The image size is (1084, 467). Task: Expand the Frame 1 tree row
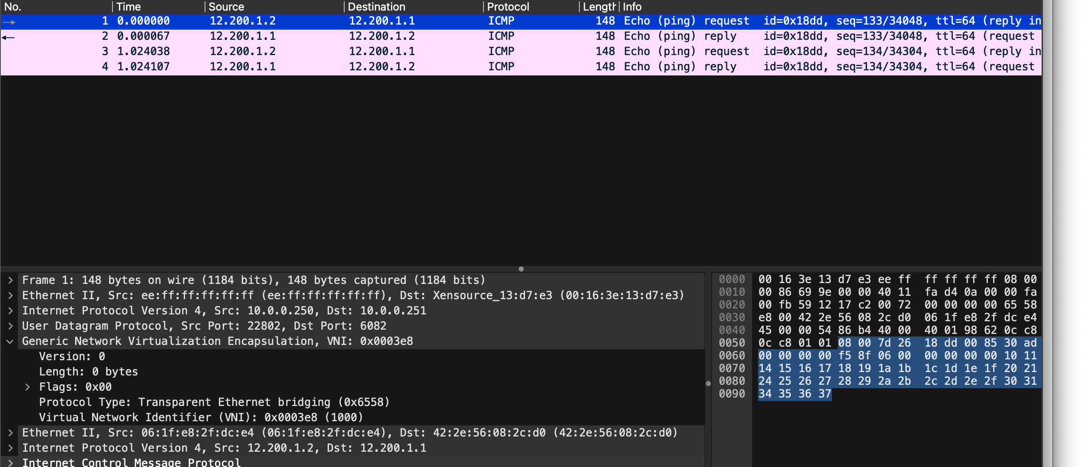[10, 280]
